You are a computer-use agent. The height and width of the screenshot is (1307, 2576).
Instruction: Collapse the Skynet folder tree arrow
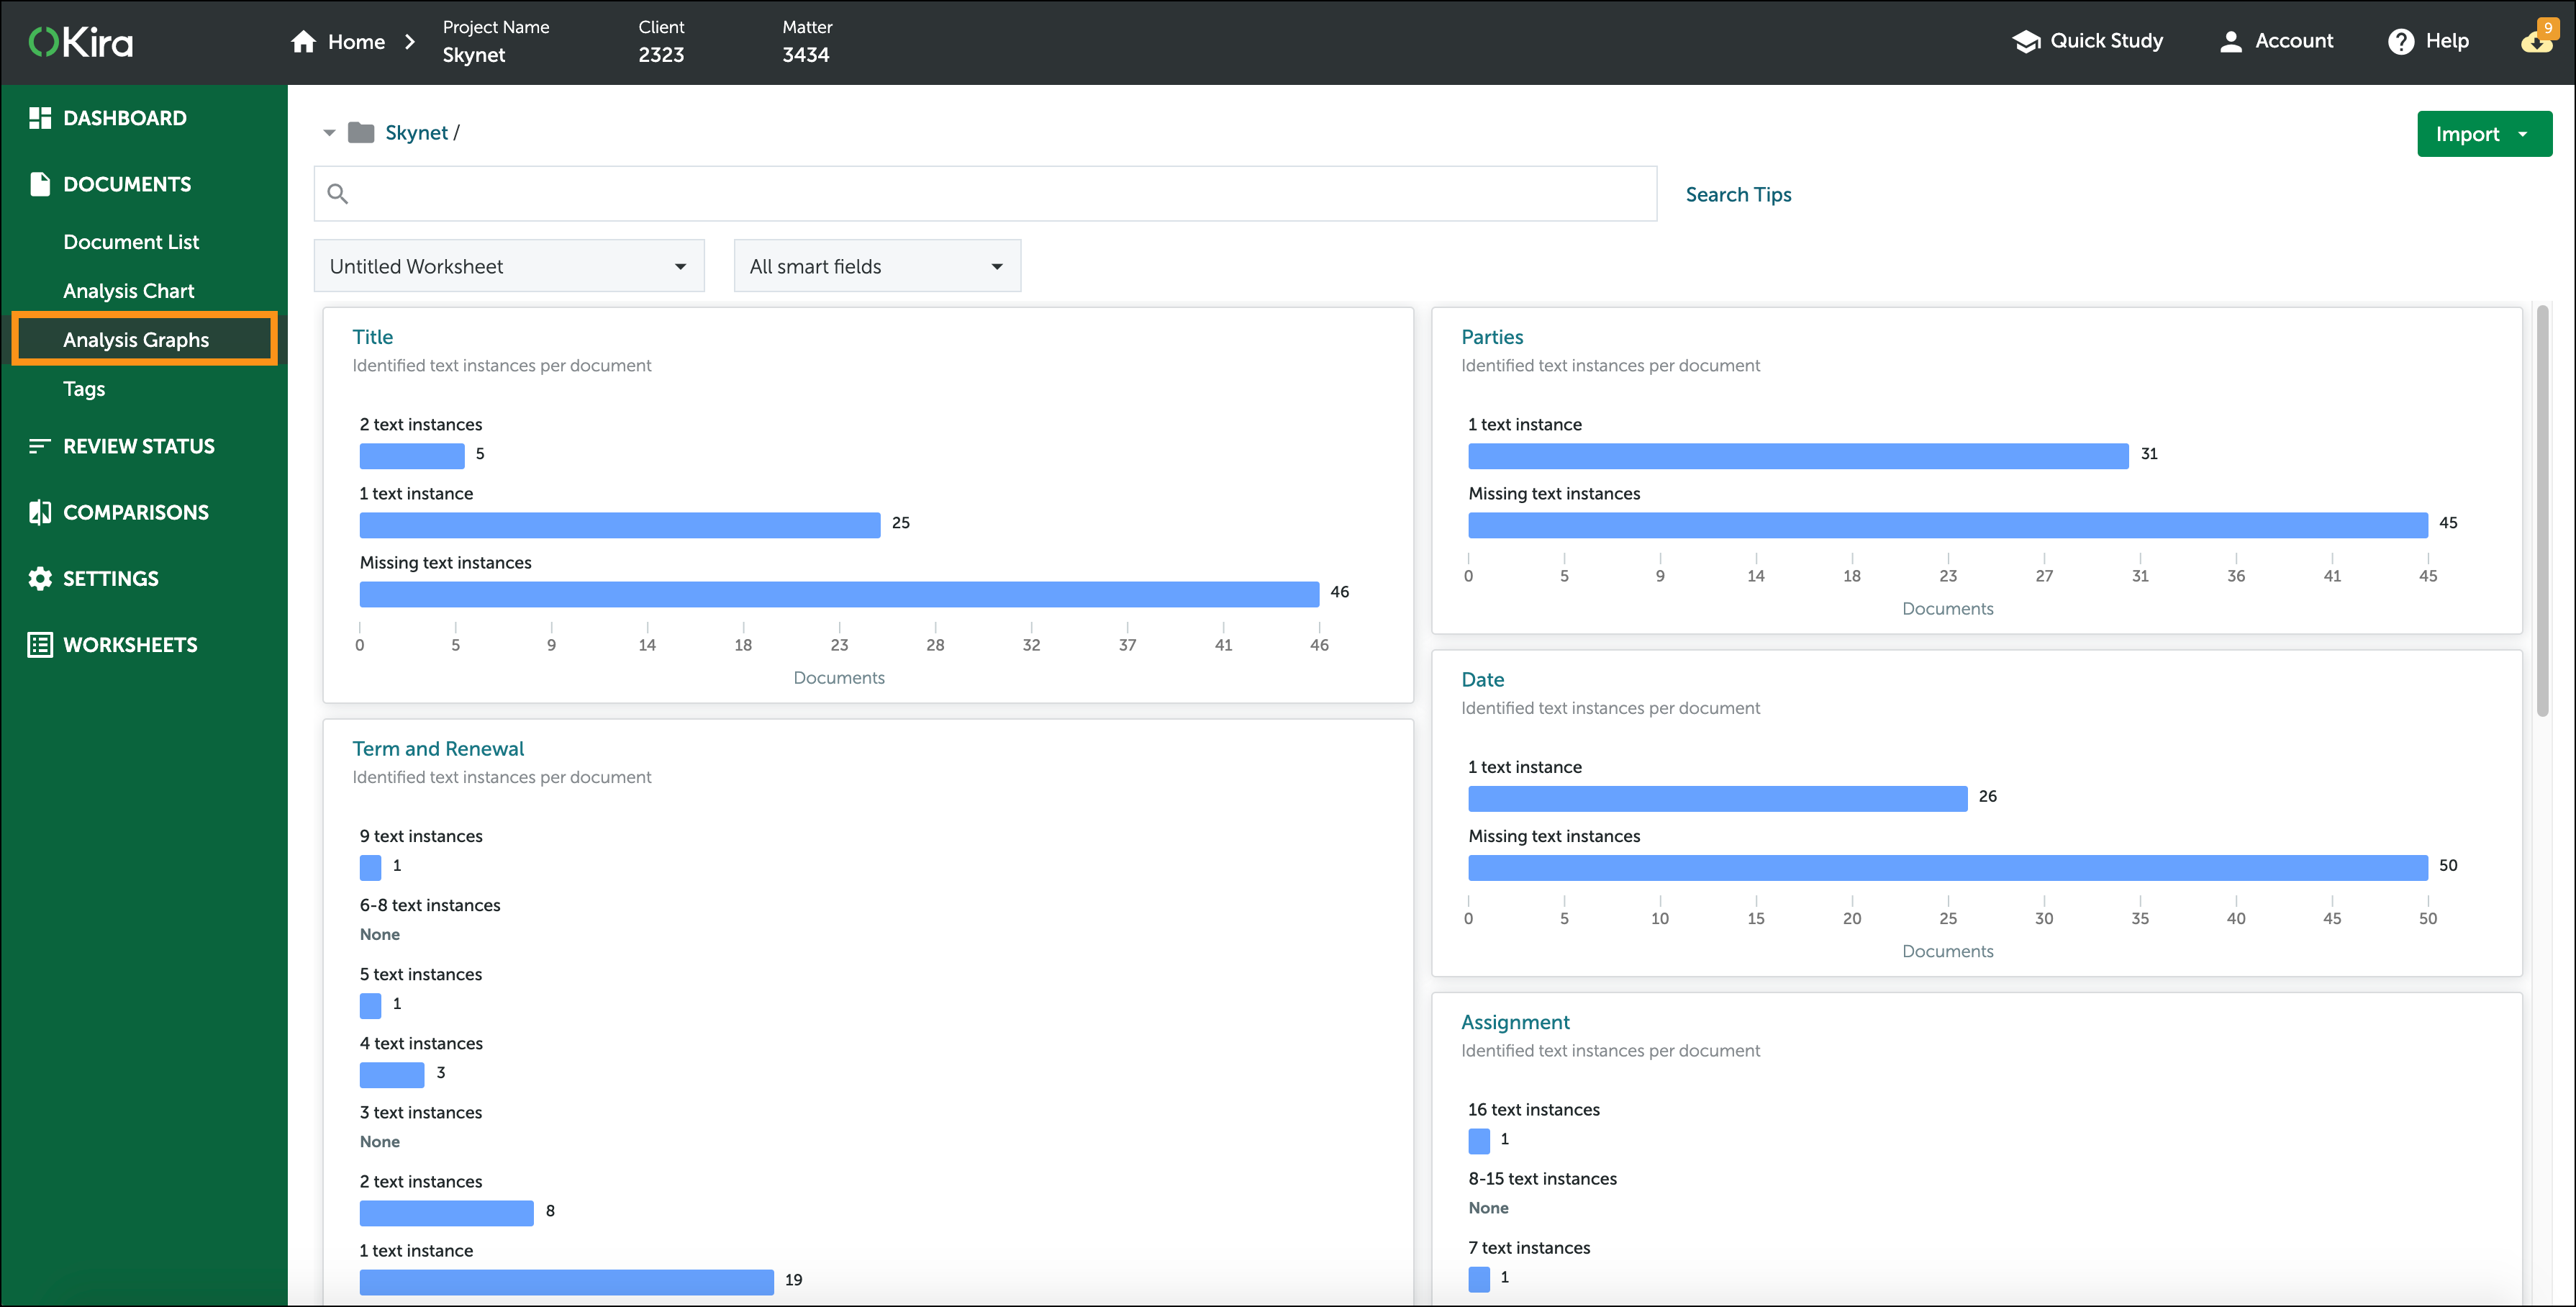click(x=329, y=133)
